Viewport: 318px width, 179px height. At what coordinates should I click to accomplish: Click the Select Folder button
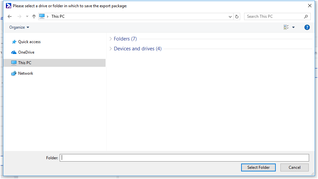click(x=258, y=167)
